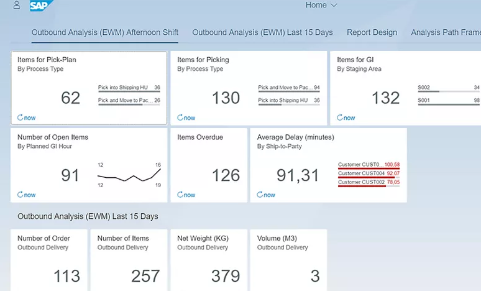The image size is (481, 291).
Task: Open the Volume (M3) tile
Action: pos(288,260)
